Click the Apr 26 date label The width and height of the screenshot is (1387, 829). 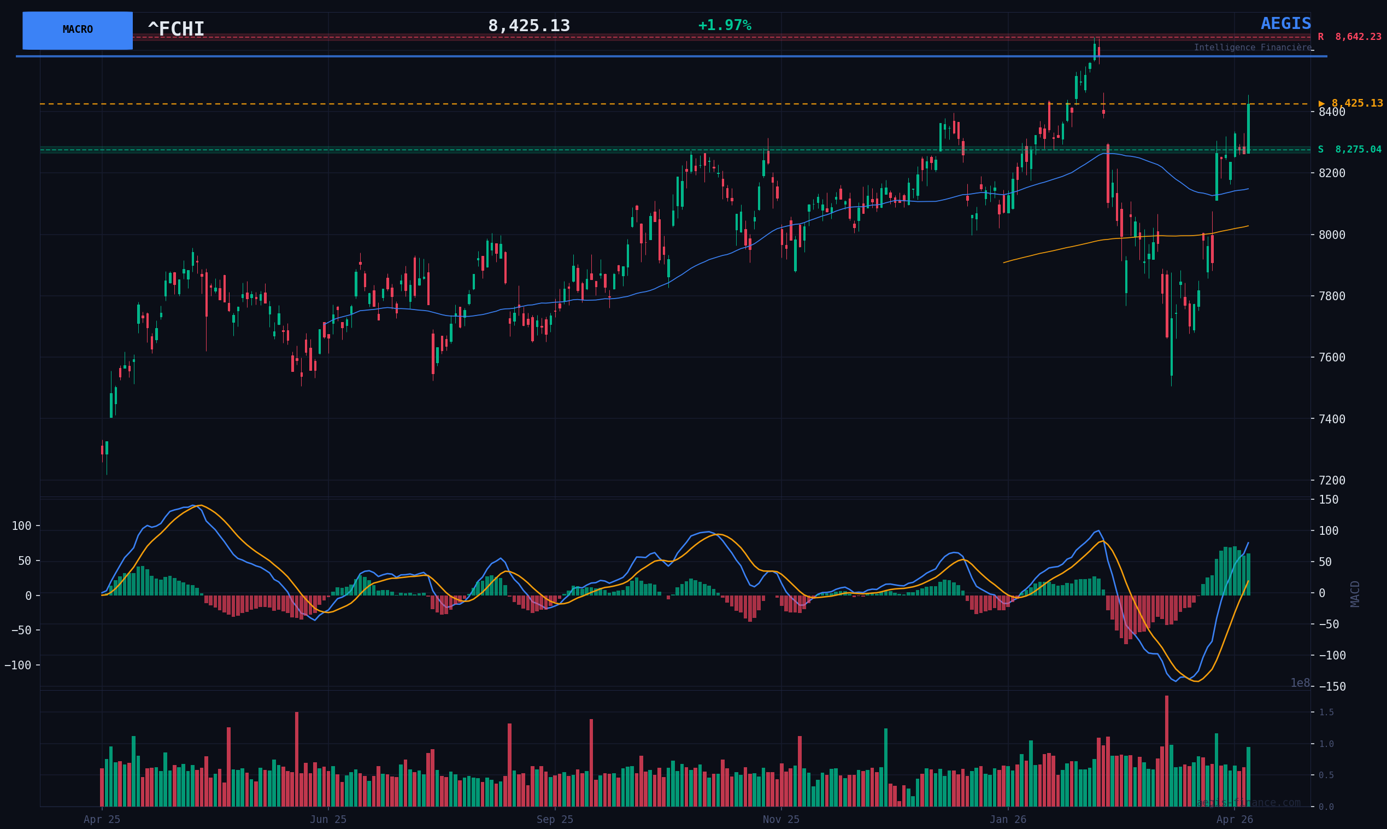pos(1234,820)
